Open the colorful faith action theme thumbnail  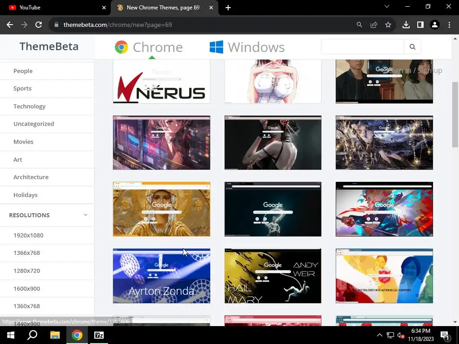[384, 276]
